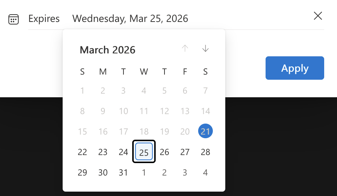The height and width of the screenshot is (196, 337).
Task: Select March 22 in the calendar
Action: pyautogui.click(x=82, y=152)
